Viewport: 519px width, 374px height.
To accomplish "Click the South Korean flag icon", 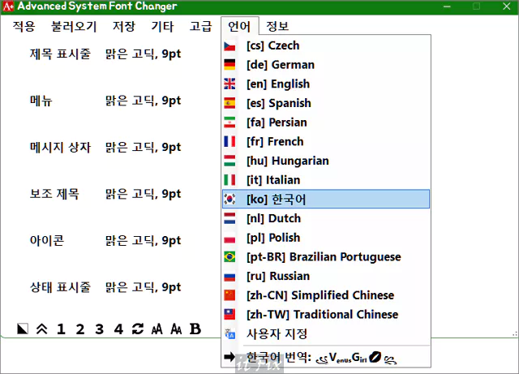I will tap(229, 199).
